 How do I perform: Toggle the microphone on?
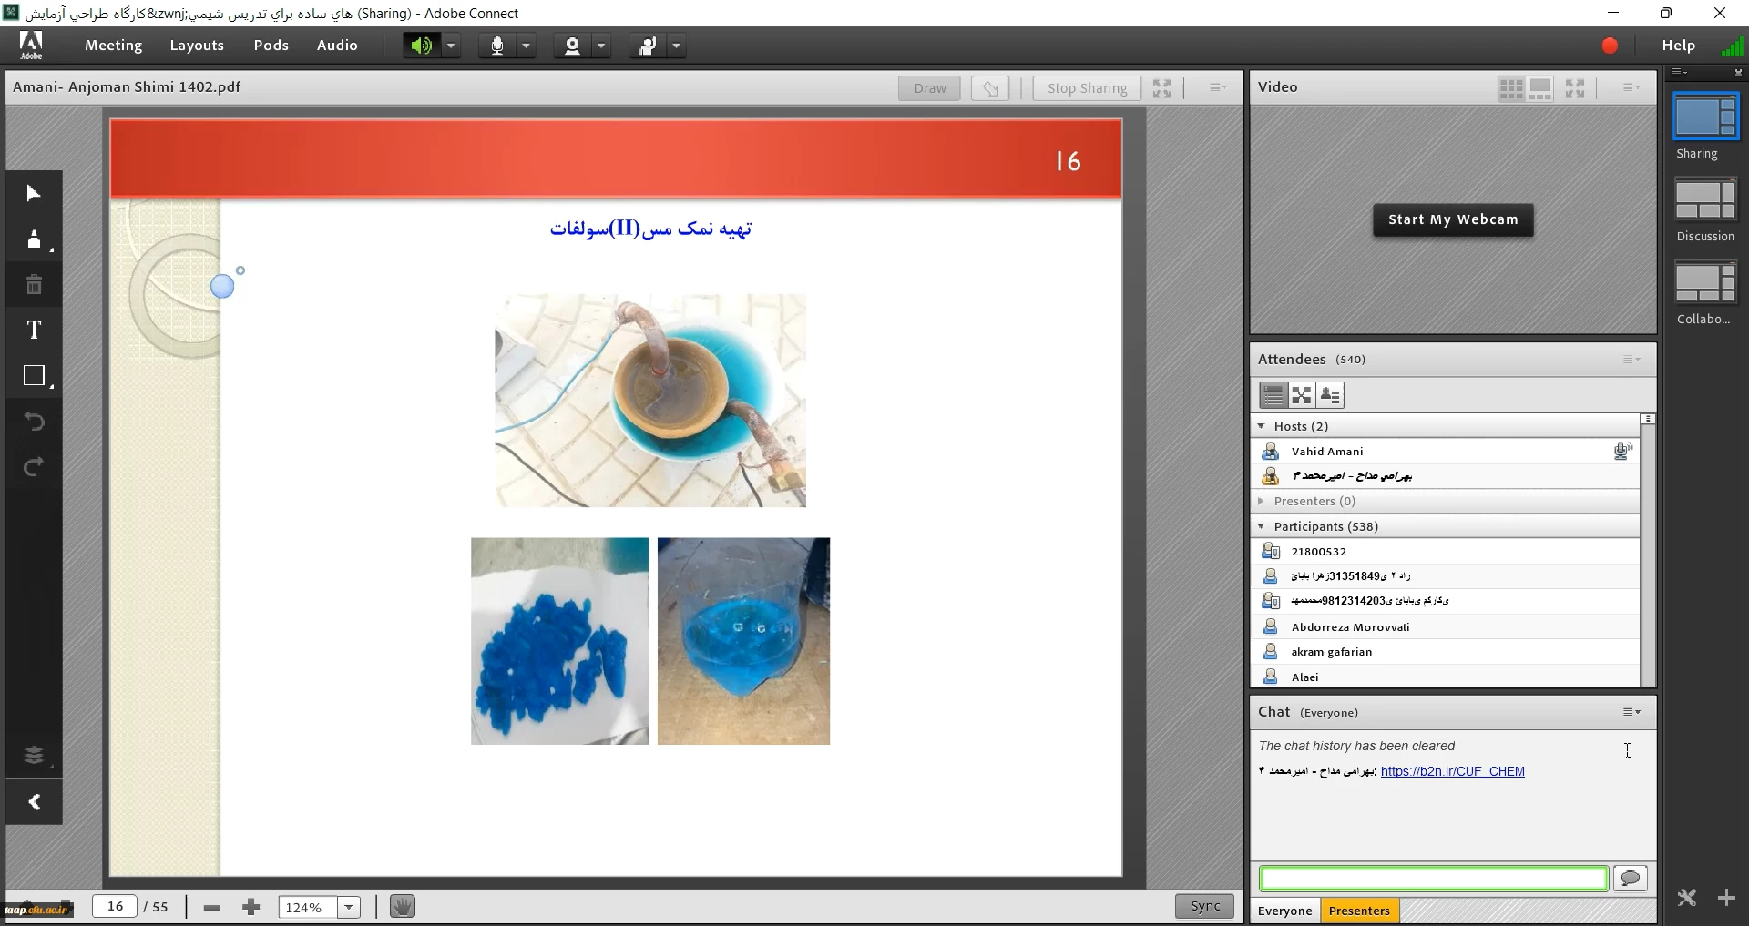click(497, 46)
